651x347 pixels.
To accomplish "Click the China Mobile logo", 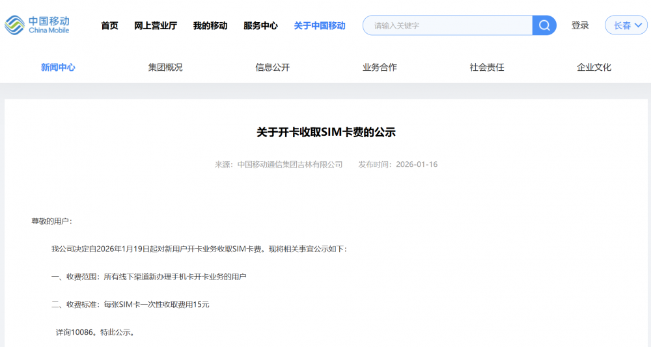I will [38, 25].
